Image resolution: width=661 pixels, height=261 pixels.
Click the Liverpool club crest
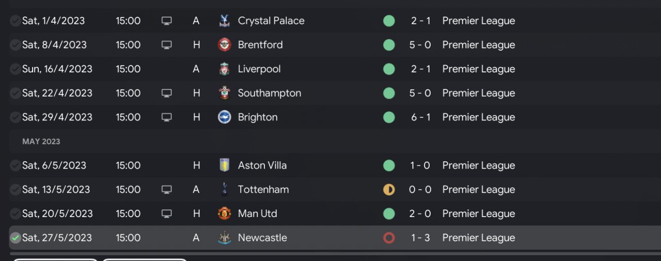tap(225, 69)
